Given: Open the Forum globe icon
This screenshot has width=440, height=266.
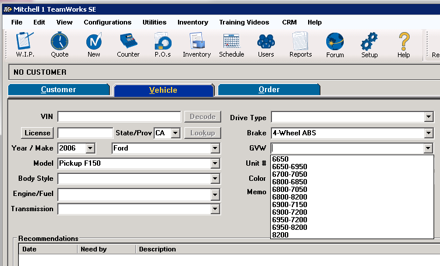Looking at the screenshot, I should [x=335, y=44].
